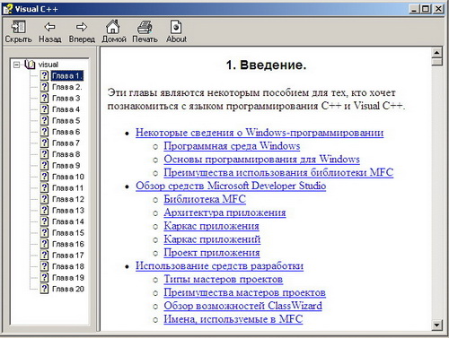Go back with the Назад arrow
The image size is (449, 338).
[x=49, y=27]
